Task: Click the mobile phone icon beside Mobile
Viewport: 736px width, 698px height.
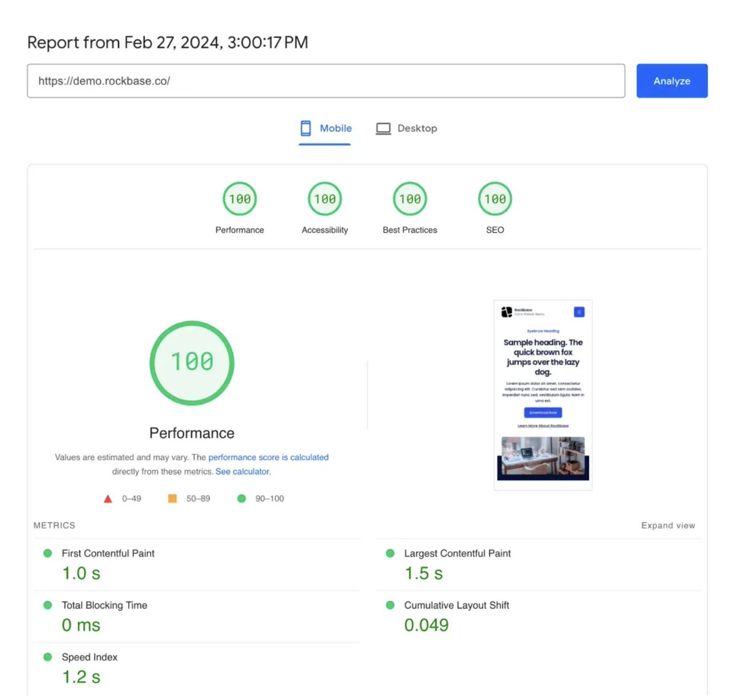Action: (x=305, y=128)
